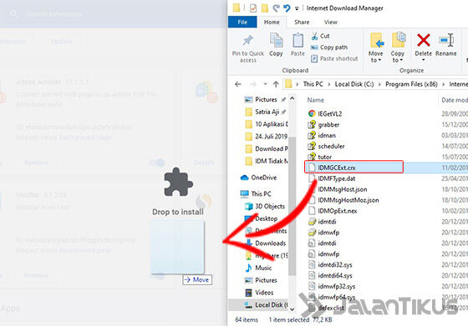Viewport: 468px width, 326px height.
Task: Select the IDMOpExt.nex file
Action: [333, 211]
